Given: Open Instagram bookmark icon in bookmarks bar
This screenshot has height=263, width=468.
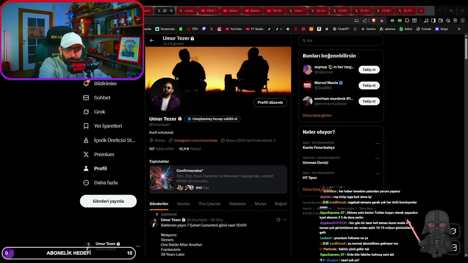Looking at the screenshot, I should (x=219, y=29).
